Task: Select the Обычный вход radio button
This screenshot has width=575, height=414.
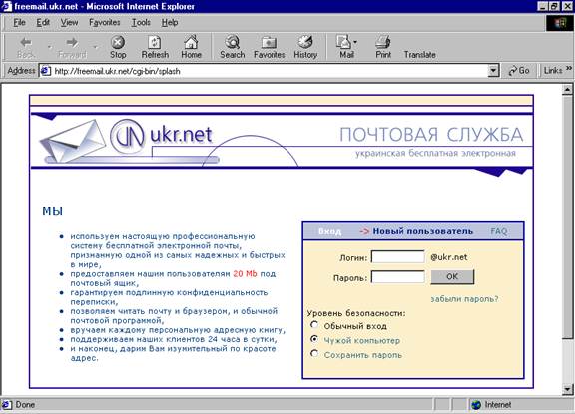Action: pos(314,324)
